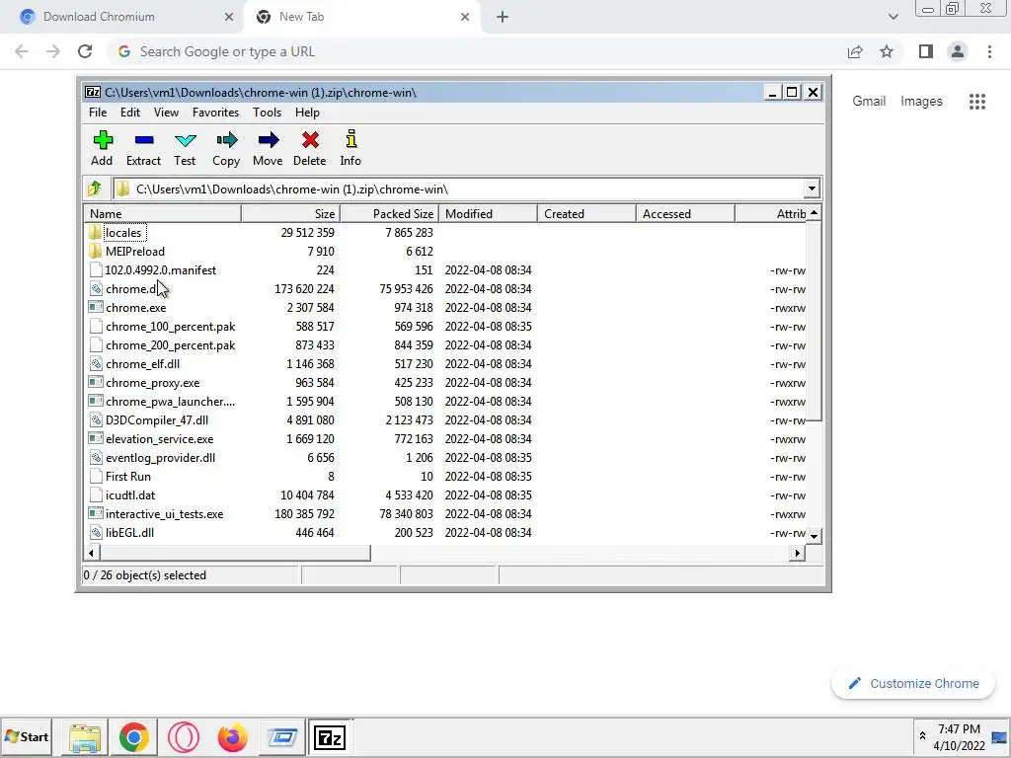Toggle Chrome's side panel icon

[x=926, y=51]
